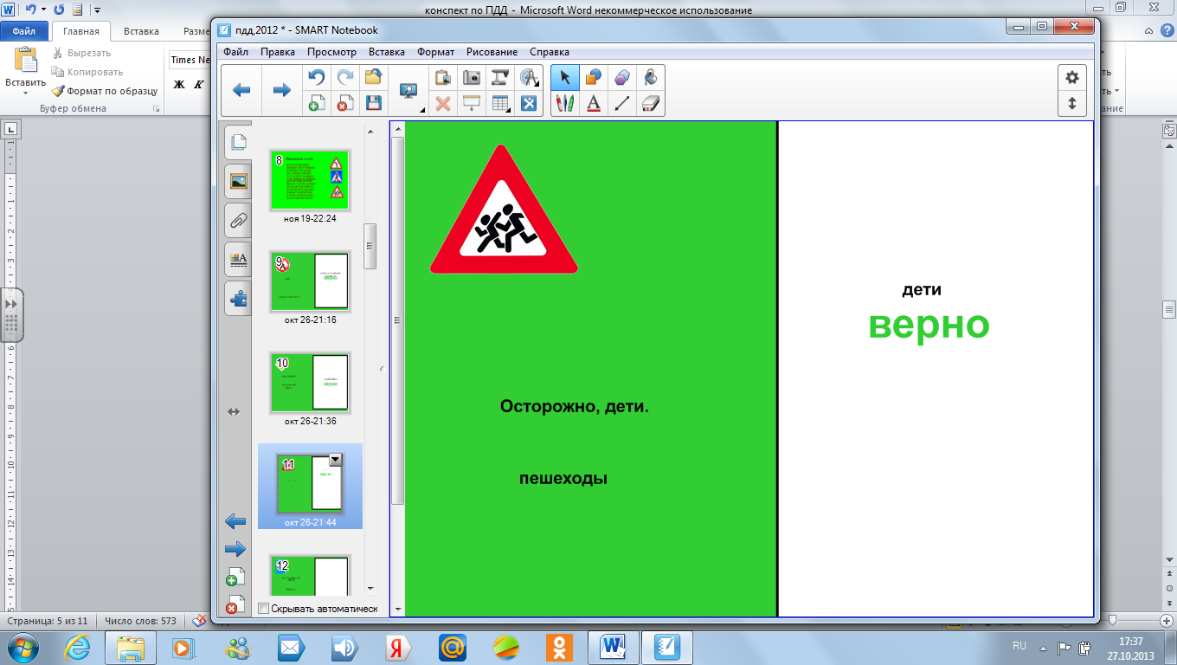Image resolution: width=1177 pixels, height=665 pixels.
Task: Open screen capture camera tool
Action: click(472, 77)
